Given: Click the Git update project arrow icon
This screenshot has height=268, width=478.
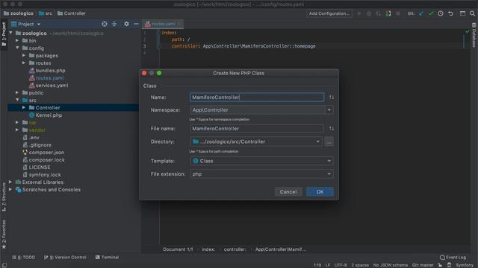Looking at the screenshot, I should [421, 13].
